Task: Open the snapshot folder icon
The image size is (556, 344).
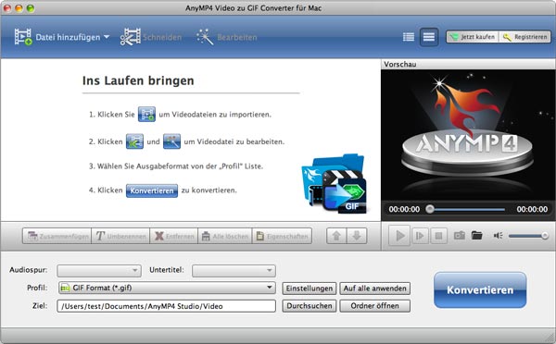Action: click(477, 236)
